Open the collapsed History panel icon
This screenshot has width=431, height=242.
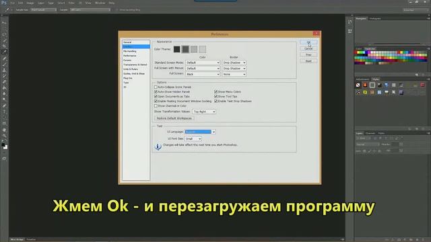coord(350,22)
